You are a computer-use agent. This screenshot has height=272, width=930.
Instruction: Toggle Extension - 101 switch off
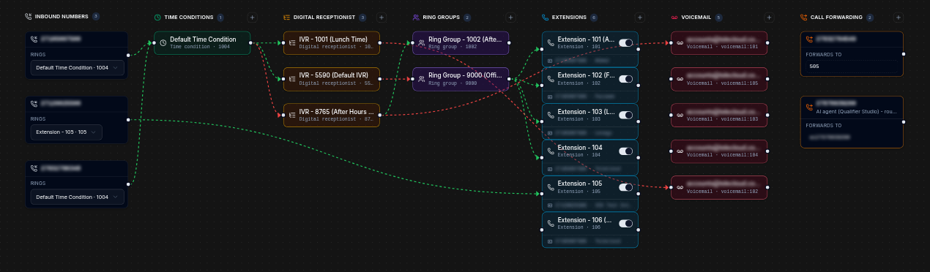tap(625, 42)
